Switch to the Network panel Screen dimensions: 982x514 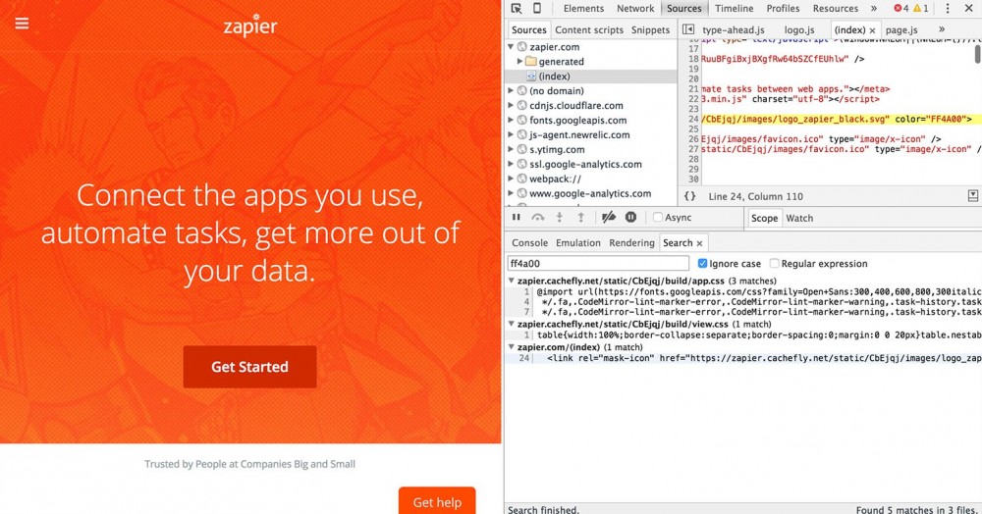[635, 8]
